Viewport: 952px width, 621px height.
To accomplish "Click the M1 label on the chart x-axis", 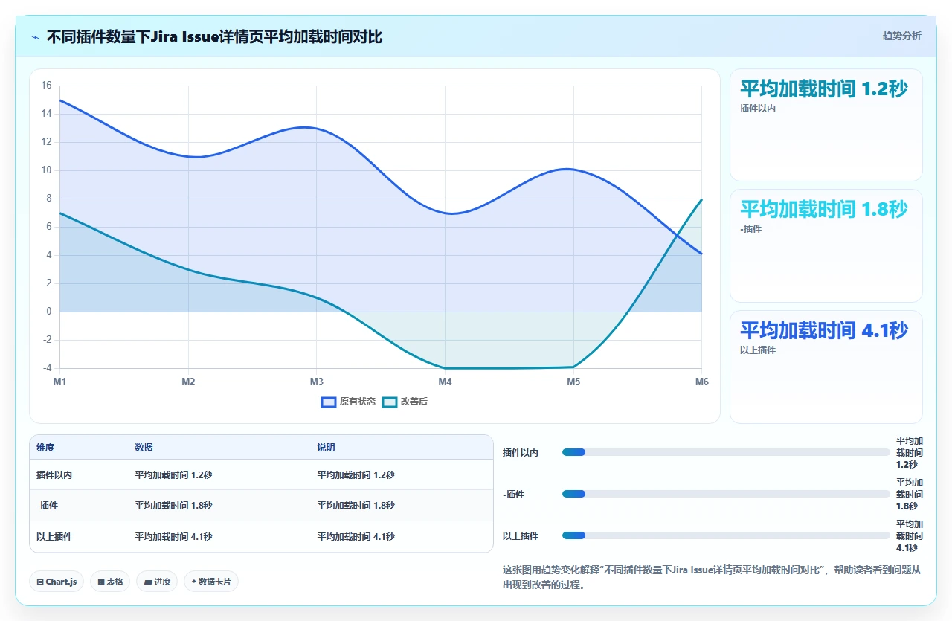I will [x=59, y=382].
